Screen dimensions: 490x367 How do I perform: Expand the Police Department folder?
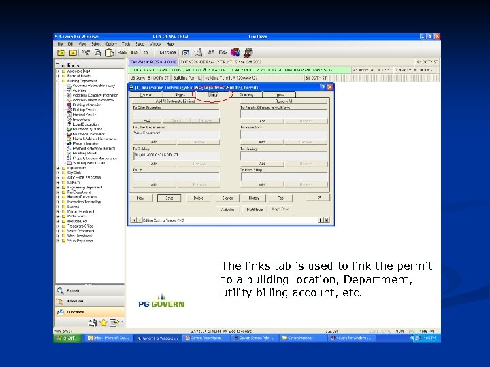pyautogui.click(x=58, y=211)
